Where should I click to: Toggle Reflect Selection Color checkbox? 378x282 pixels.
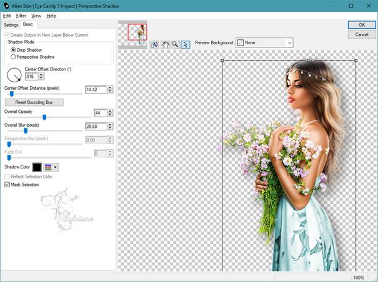[7, 177]
